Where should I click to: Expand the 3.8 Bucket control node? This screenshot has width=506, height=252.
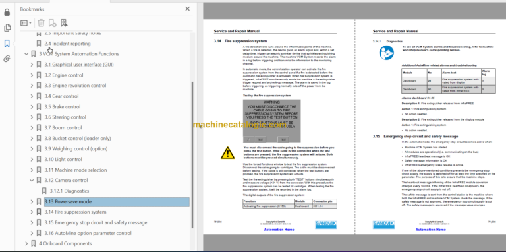pyautogui.click(x=32, y=139)
